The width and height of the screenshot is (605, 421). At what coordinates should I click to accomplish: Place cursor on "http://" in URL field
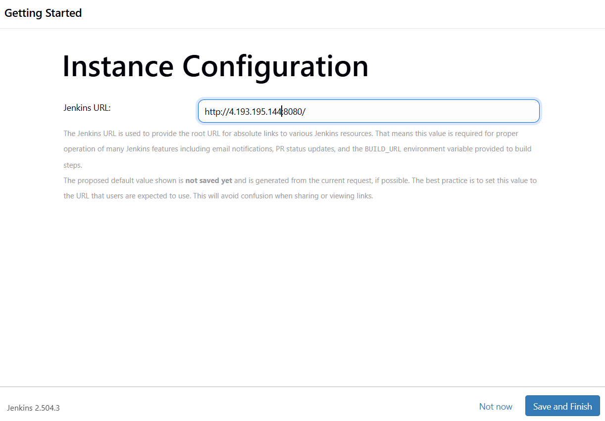pos(216,112)
